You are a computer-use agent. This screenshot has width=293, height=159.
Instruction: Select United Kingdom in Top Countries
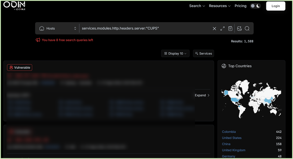coord(234,150)
